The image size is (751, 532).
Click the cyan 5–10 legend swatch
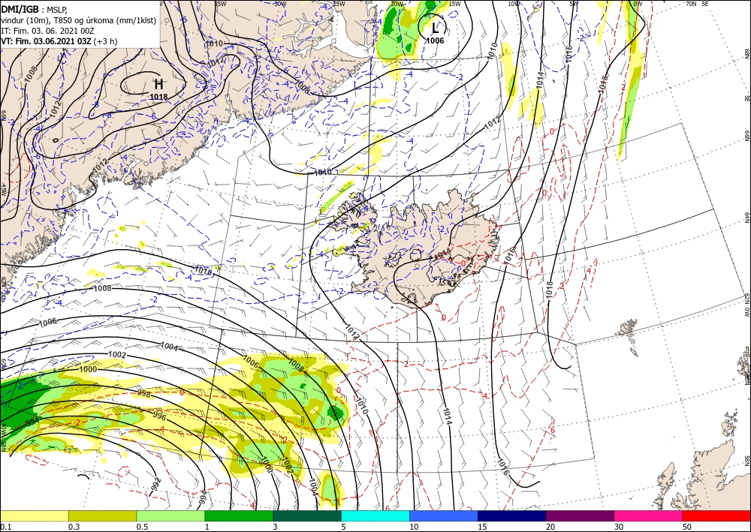point(375,515)
